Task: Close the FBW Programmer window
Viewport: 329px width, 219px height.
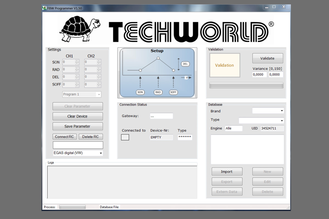Action: pos(284,7)
